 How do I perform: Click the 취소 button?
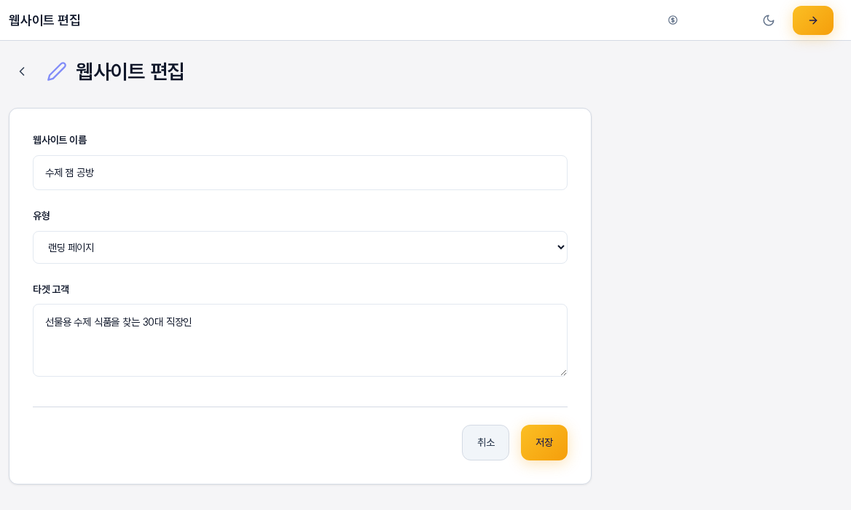click(x=485, y=443)
